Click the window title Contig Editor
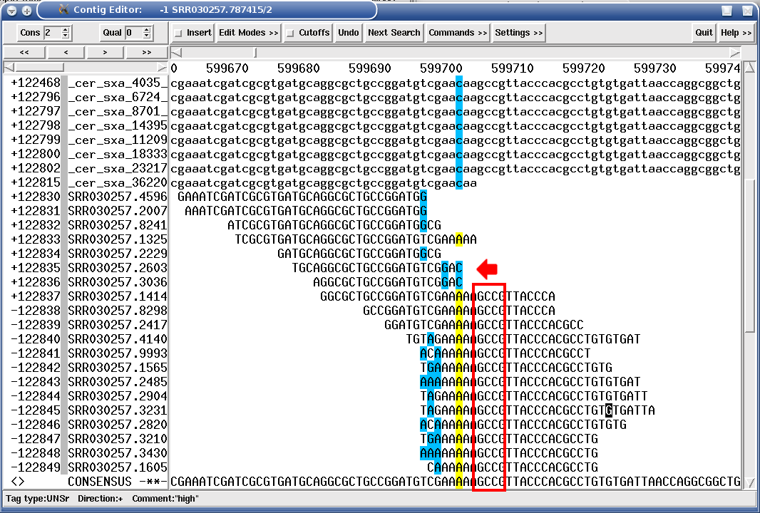Screen dimensions: 760x513 (108, 10)
